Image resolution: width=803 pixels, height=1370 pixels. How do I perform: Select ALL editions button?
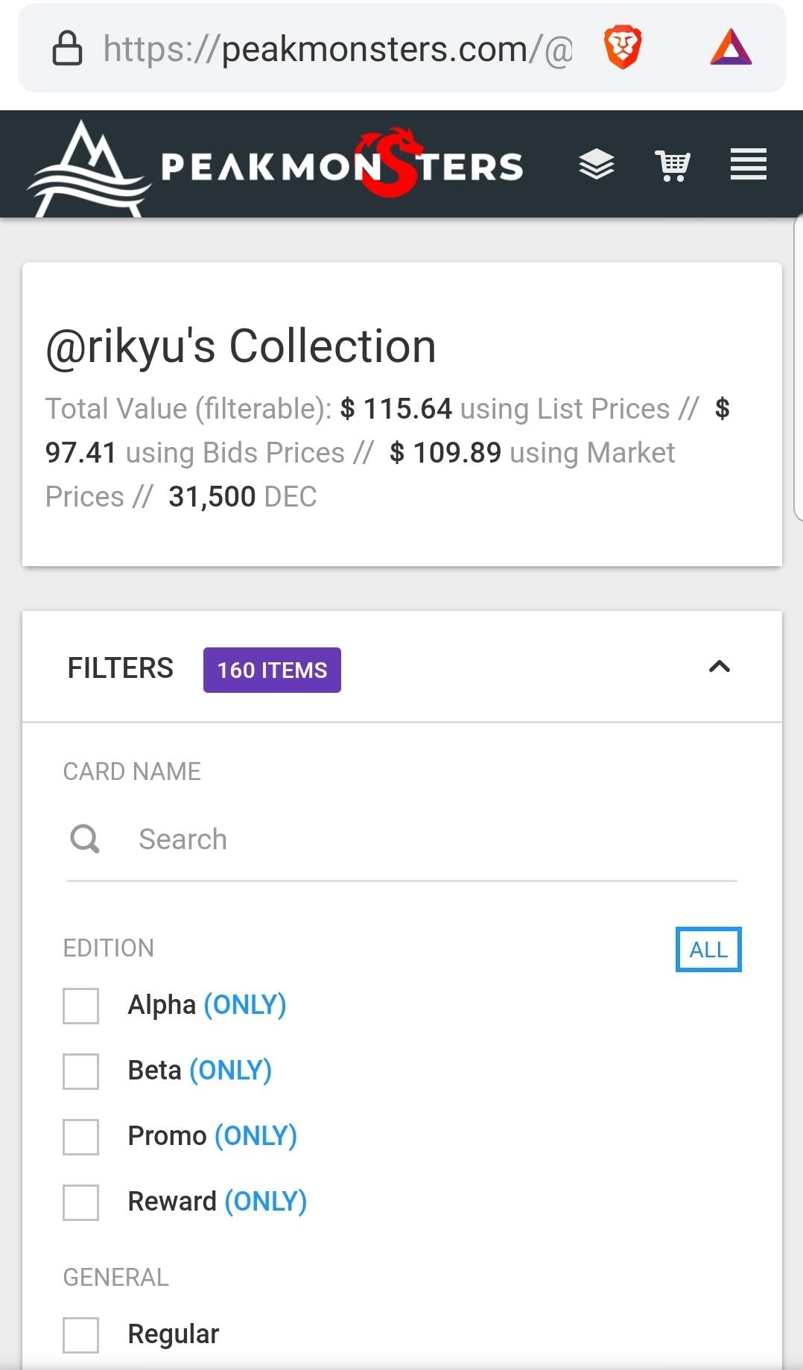click(708, 950)
